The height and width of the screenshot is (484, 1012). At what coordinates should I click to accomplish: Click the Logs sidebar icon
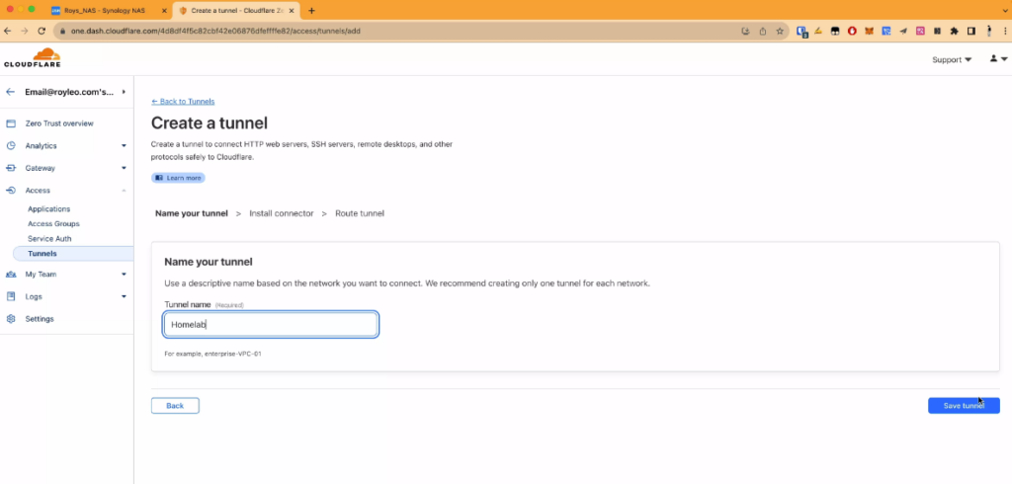10,296
